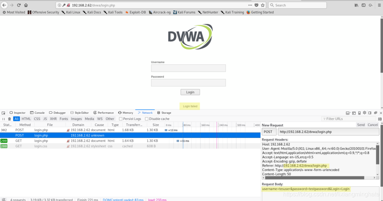Cancel the new request
Screen dimensions: 383x201
tap(373, 125)
